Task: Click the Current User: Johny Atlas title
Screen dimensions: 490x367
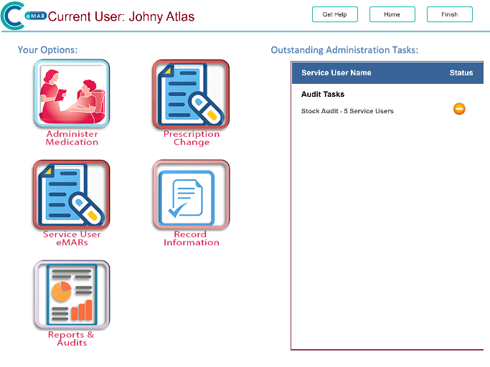Action: coord(121,16)
